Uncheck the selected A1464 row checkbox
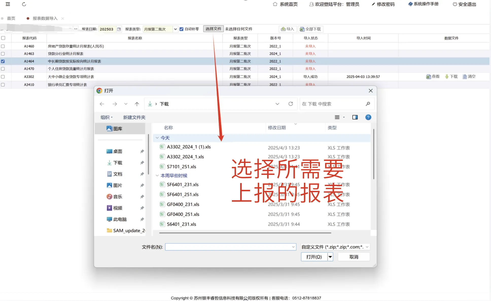 click(x=3, y=61)
